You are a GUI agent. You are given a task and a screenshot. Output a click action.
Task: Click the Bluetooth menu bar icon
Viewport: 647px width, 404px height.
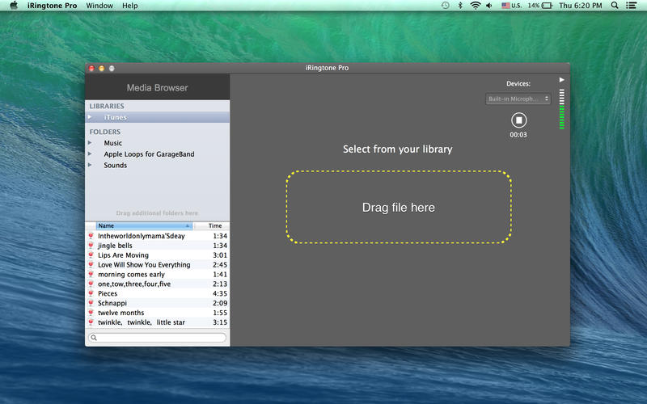pos(460,6)
